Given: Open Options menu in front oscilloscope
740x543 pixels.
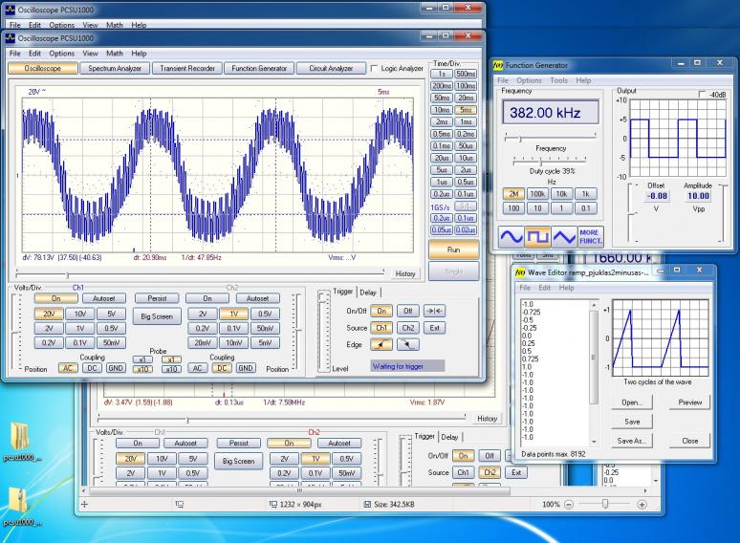Looking at the screenshot, I should [62, 54].
